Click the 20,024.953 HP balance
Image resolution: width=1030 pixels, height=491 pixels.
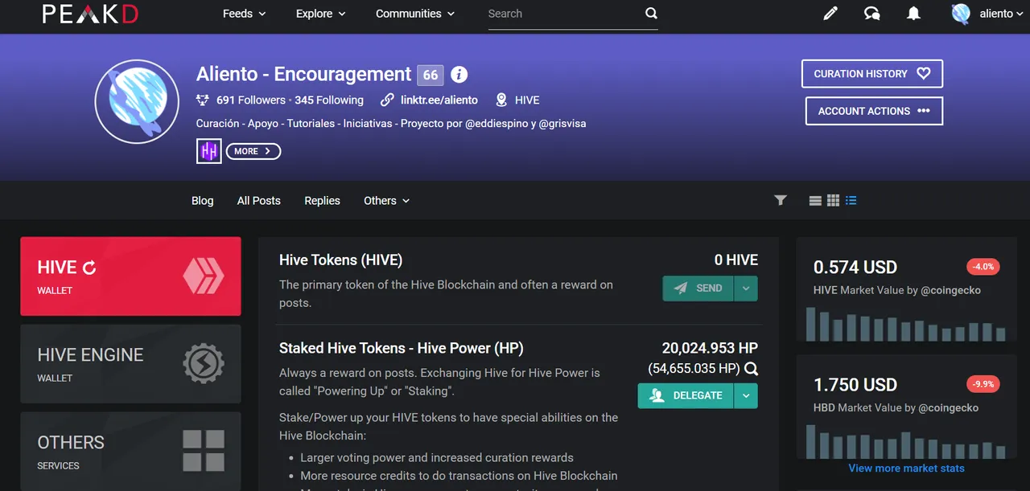click(710, 348)
